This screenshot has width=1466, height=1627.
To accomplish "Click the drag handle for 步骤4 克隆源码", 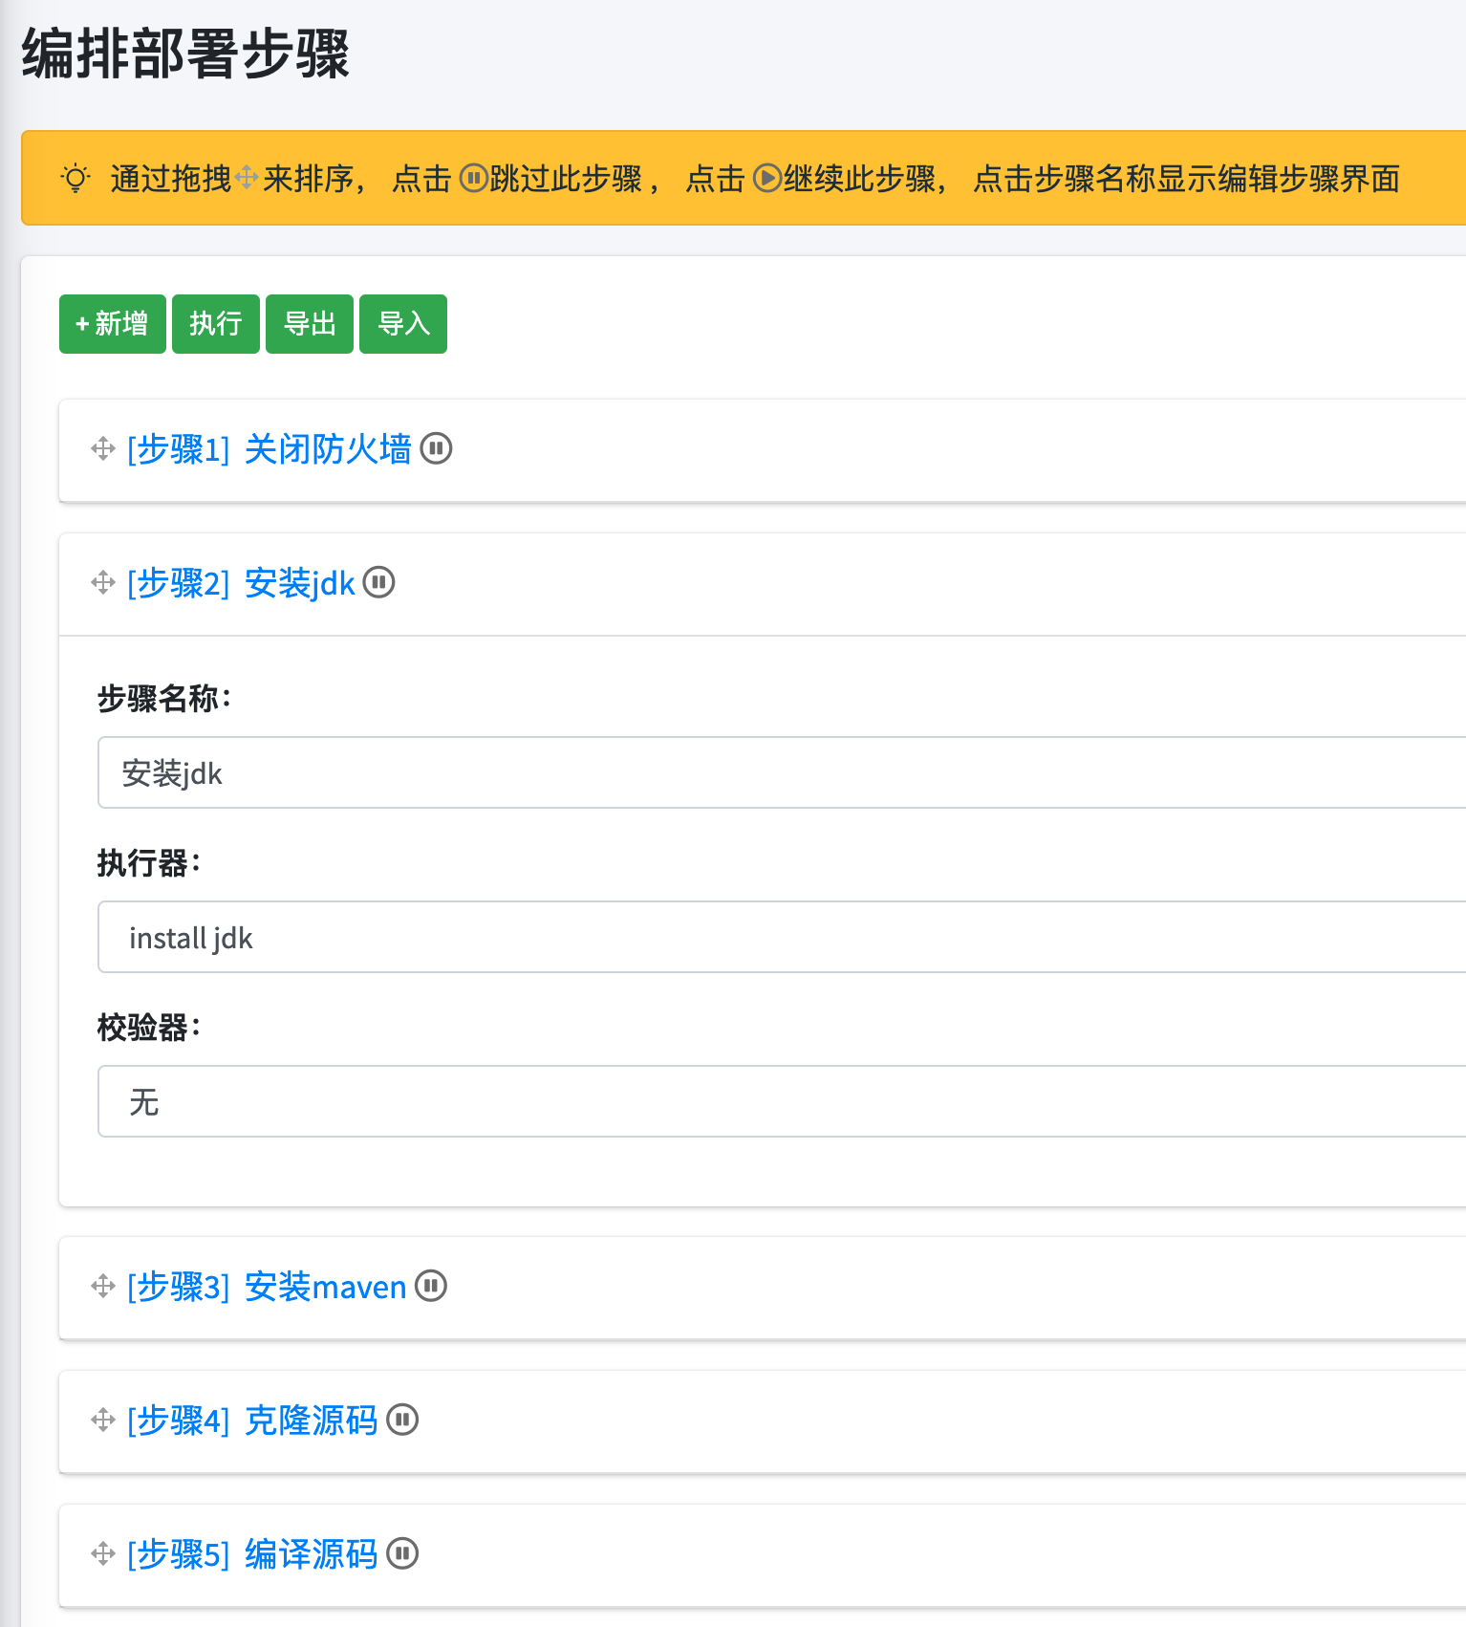I will tap(103, 1420).
